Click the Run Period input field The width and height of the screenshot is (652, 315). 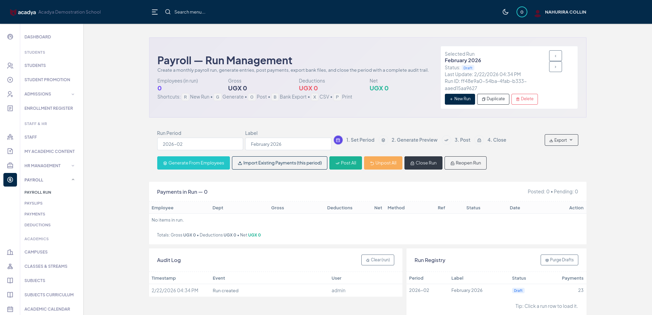[200, 144]
